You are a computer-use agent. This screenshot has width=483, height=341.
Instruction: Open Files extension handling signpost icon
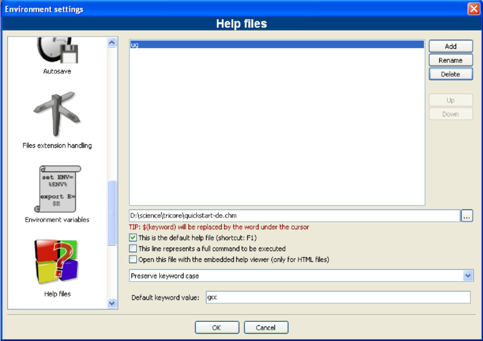(57, 114)
